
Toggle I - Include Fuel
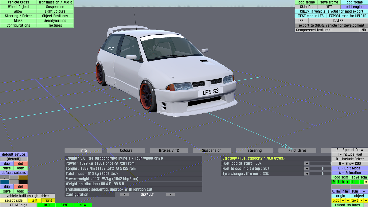click(x=350, y=154)
